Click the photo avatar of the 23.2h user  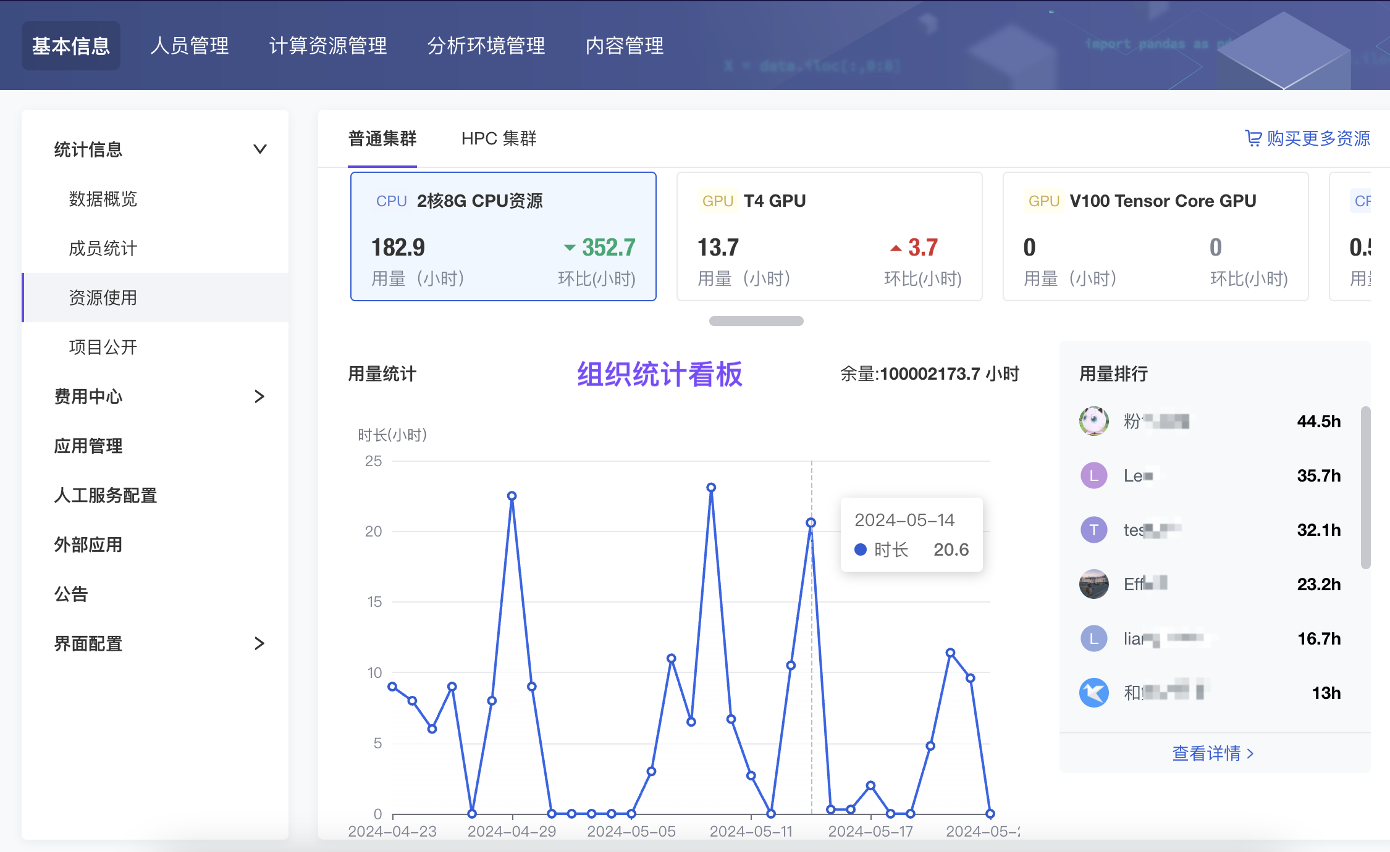(x=1093, y=584)
